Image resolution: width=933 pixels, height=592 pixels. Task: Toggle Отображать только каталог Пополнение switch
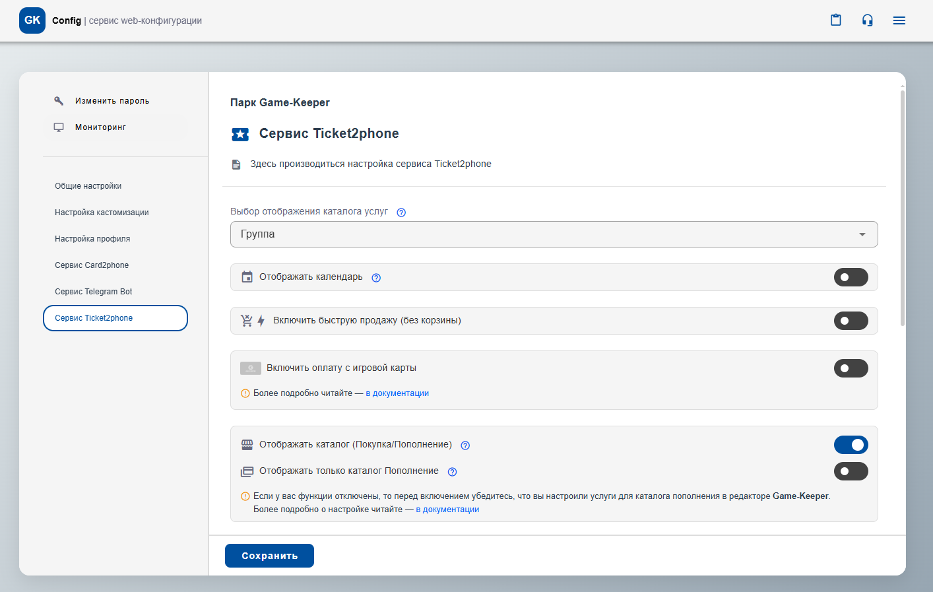click(851, 471)
